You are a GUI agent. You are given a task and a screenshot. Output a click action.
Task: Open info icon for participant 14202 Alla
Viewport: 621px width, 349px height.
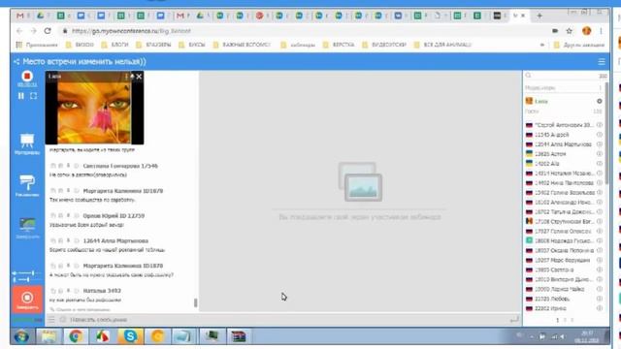click(600, 164)
